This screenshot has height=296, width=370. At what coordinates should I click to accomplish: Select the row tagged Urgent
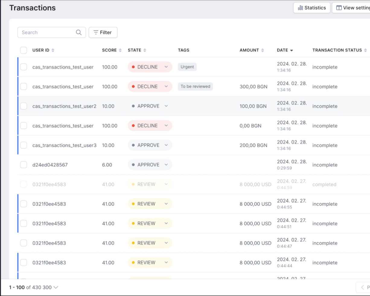click(x=24, y=67)
